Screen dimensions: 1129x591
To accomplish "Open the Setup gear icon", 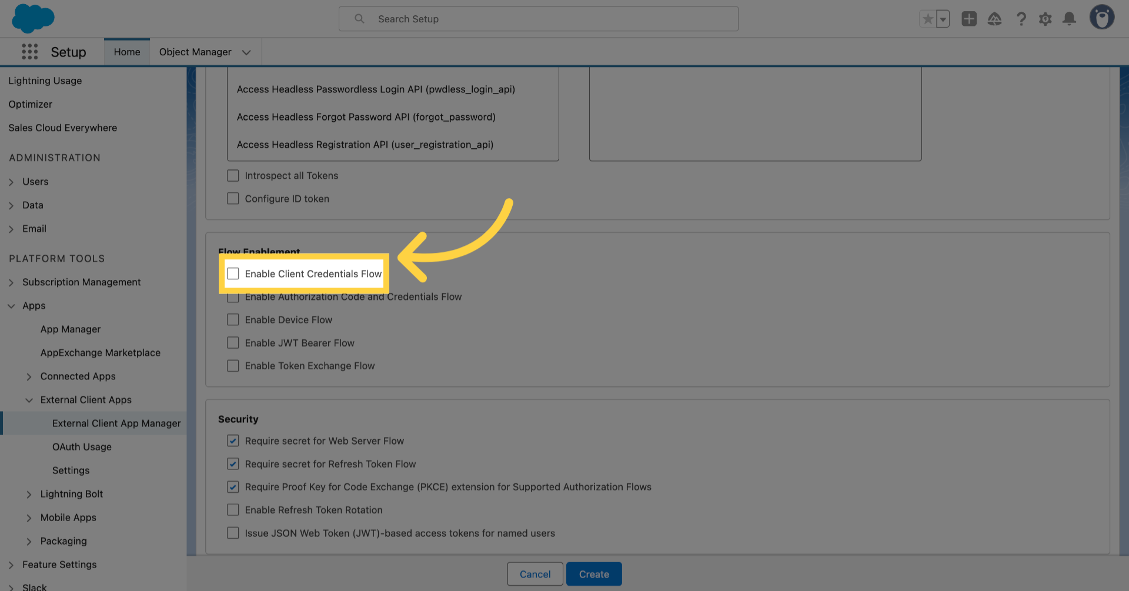I will point(1046,18).
